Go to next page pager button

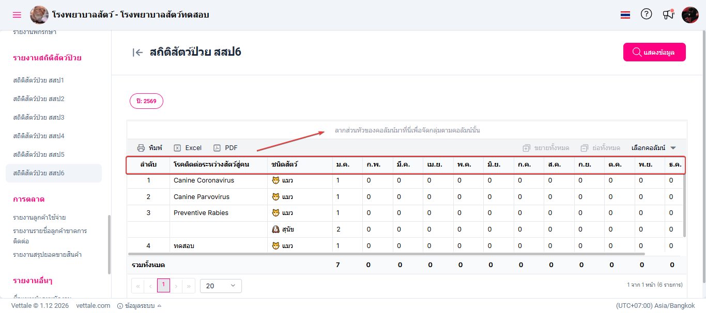pyautogui.click(x=176, y=286)
